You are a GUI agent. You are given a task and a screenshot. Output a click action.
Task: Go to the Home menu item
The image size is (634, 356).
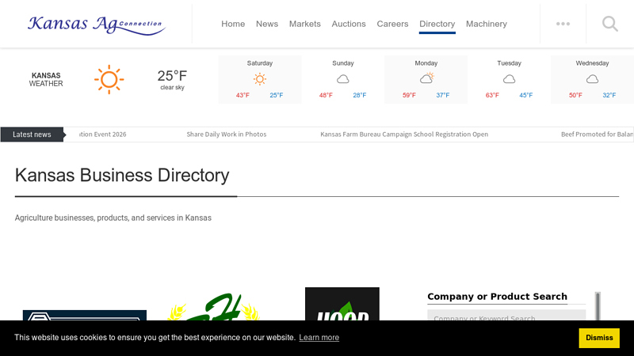[x=233, y=24]
